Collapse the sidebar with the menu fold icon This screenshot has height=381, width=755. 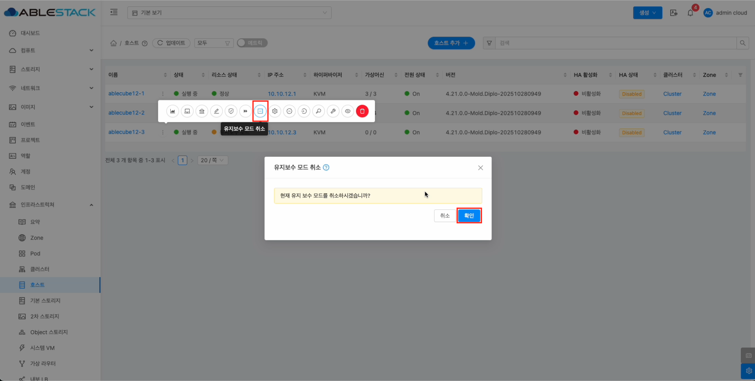pyautogui.click(x=114, y=12)
